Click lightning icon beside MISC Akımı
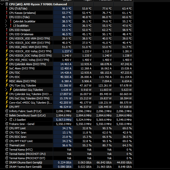Viewport: 170px width, 170px height. click(x=7, y=81)
